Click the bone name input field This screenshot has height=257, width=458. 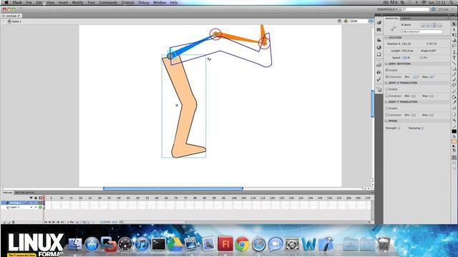click(x=422, y=31)
